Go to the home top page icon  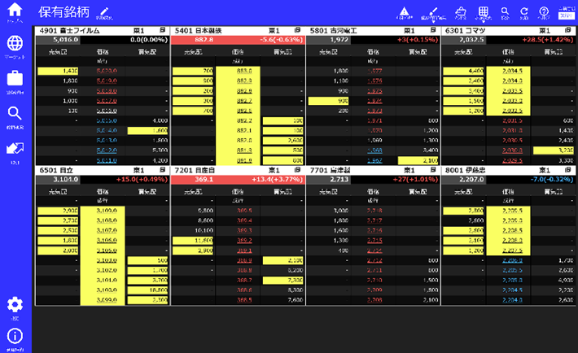(x=15, y=10)
